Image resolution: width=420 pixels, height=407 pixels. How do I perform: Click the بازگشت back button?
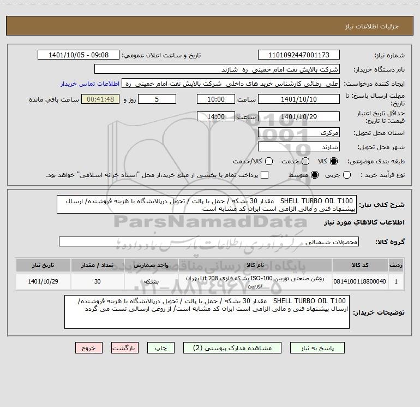click(x=125, y=348)
